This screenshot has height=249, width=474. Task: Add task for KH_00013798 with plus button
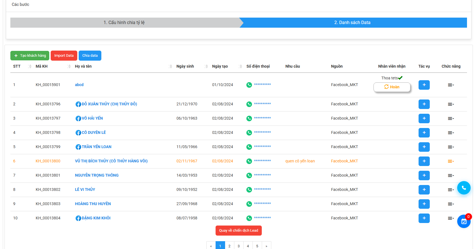tap(424, 133)
